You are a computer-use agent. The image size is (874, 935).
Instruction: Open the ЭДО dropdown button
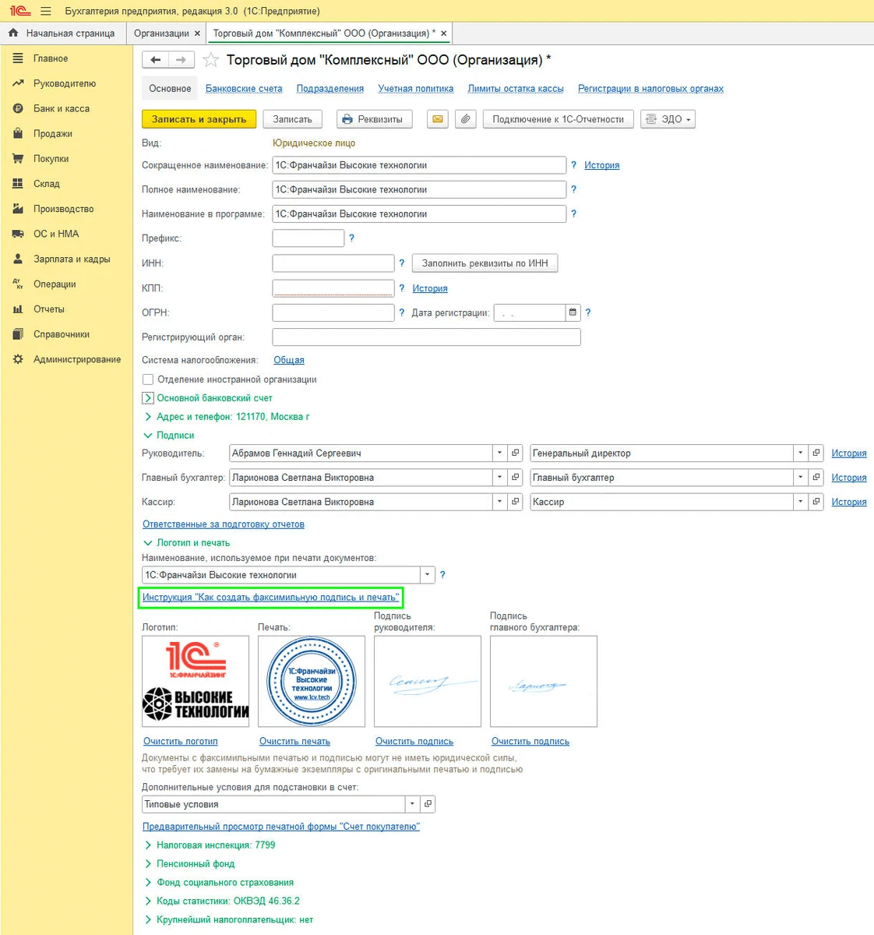tap(668, 119)
